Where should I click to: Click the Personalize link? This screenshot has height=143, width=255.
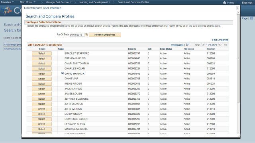click(x=177, y=45)
